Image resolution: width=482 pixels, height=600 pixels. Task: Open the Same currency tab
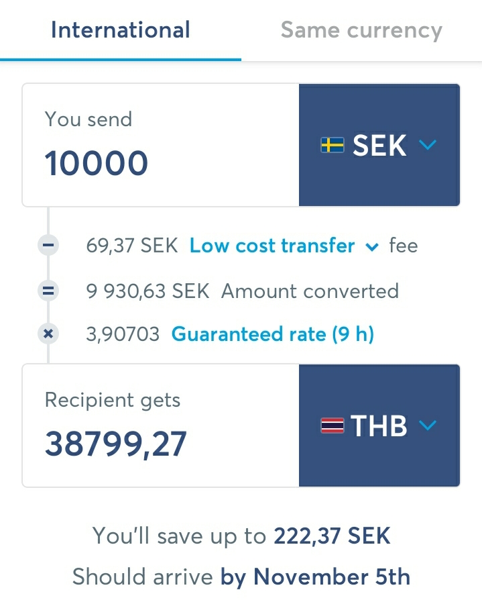[361, 30]
